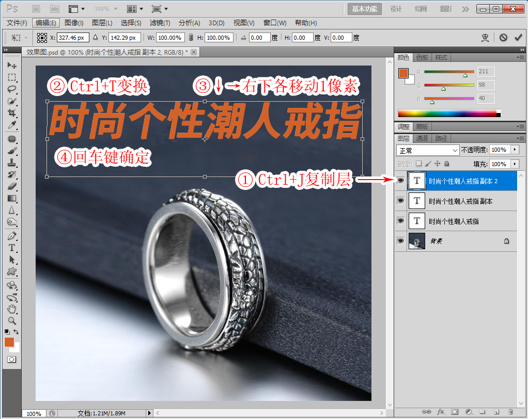Viewport: 528px width, 419px height.
Task: Open the 文件(F) menu
Action: coord(17,23)
